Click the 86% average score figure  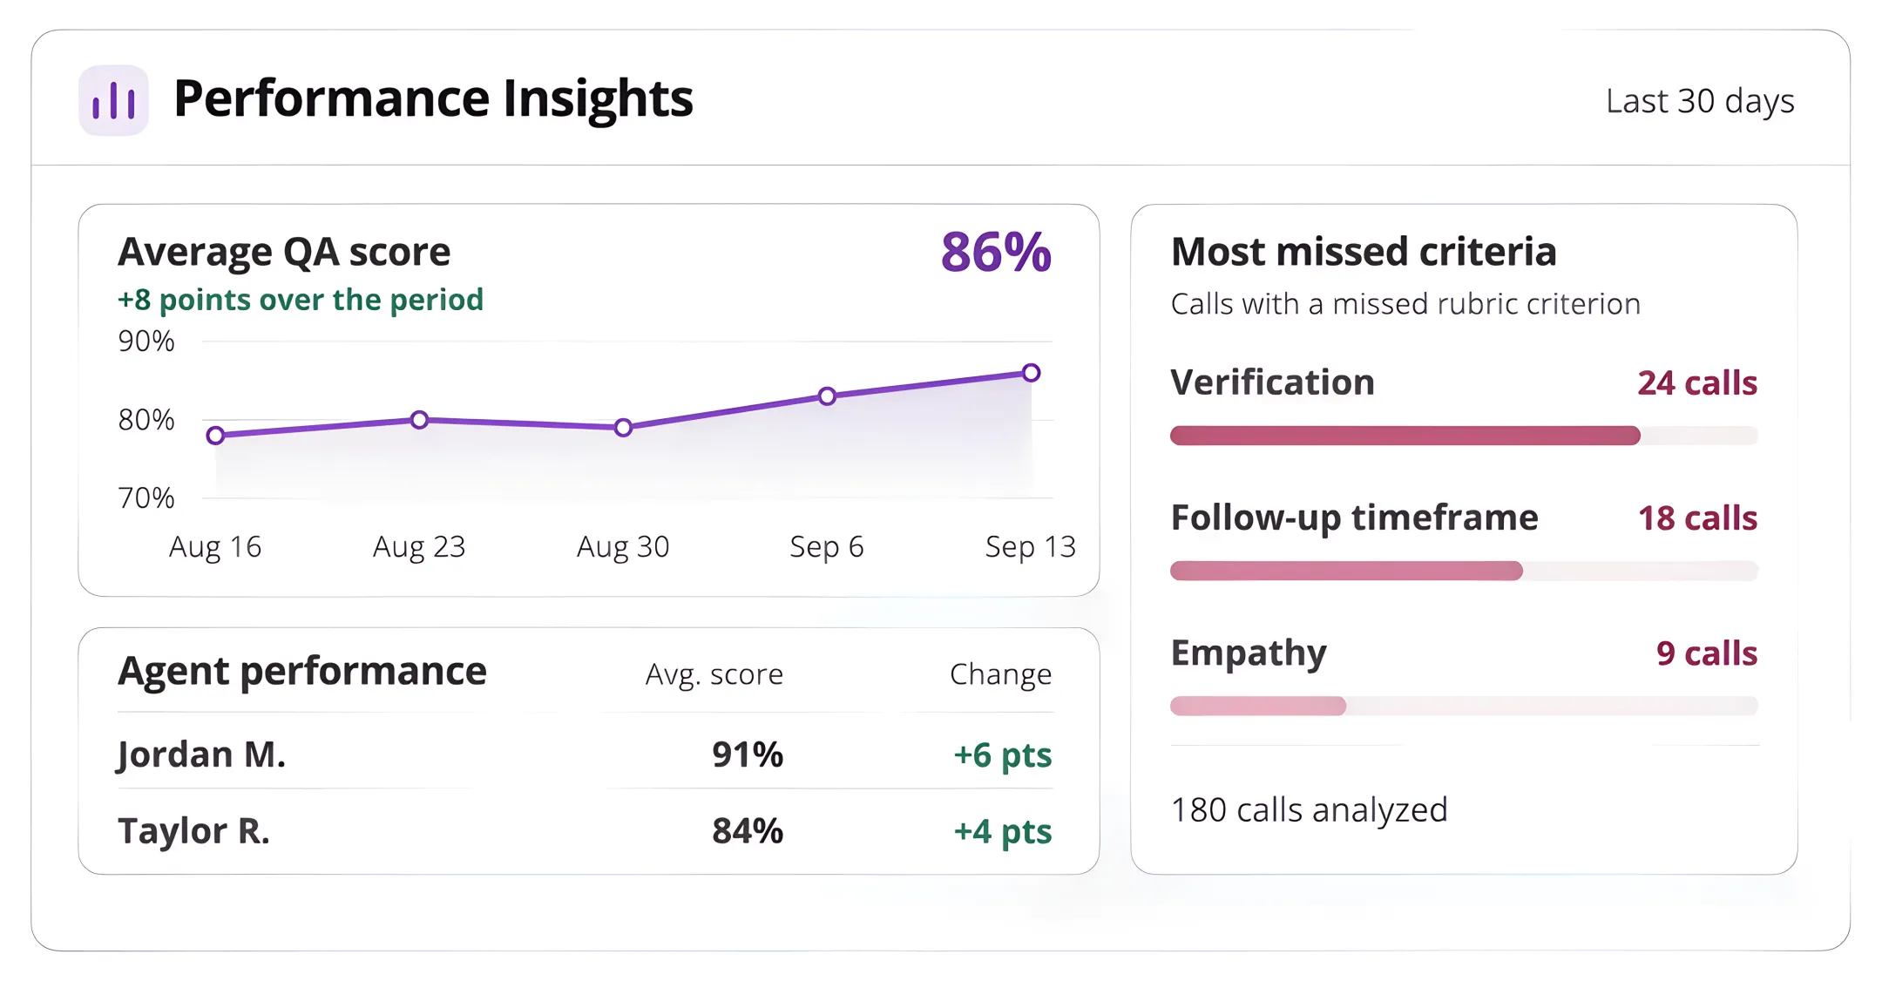(996, 253)
